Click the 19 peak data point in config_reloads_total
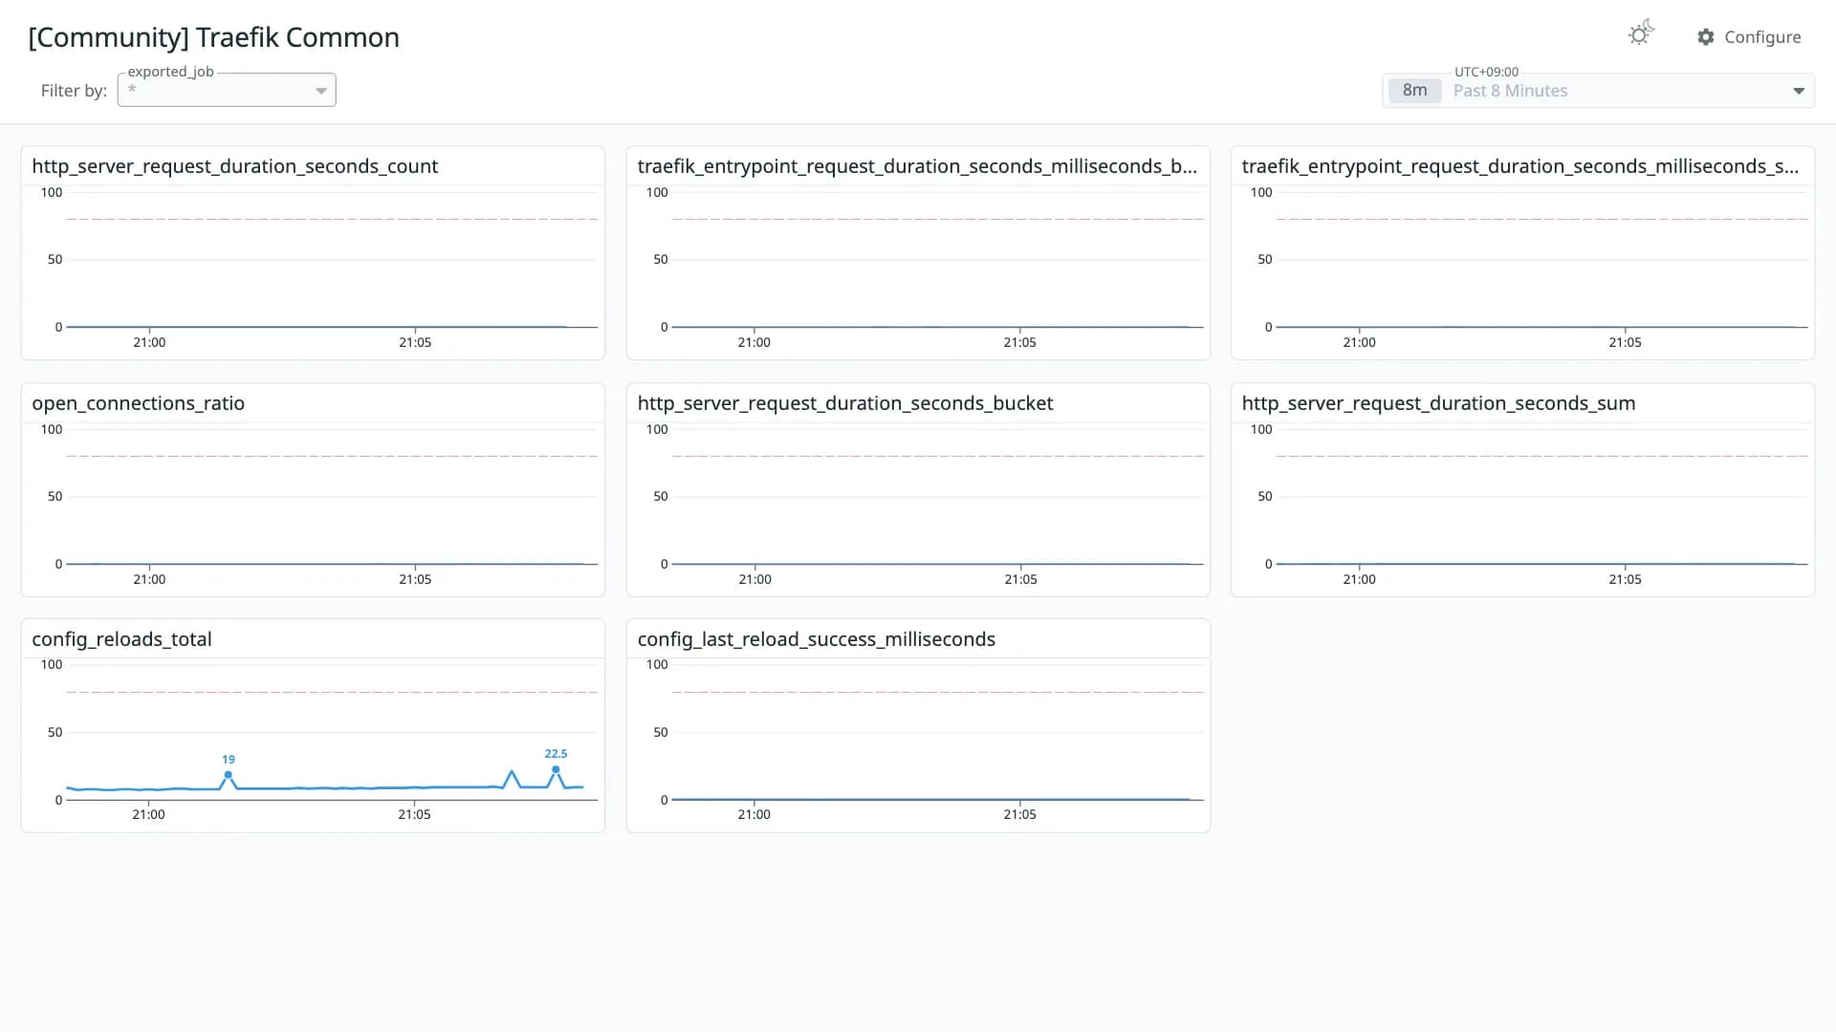 click(x=228, y=775)
